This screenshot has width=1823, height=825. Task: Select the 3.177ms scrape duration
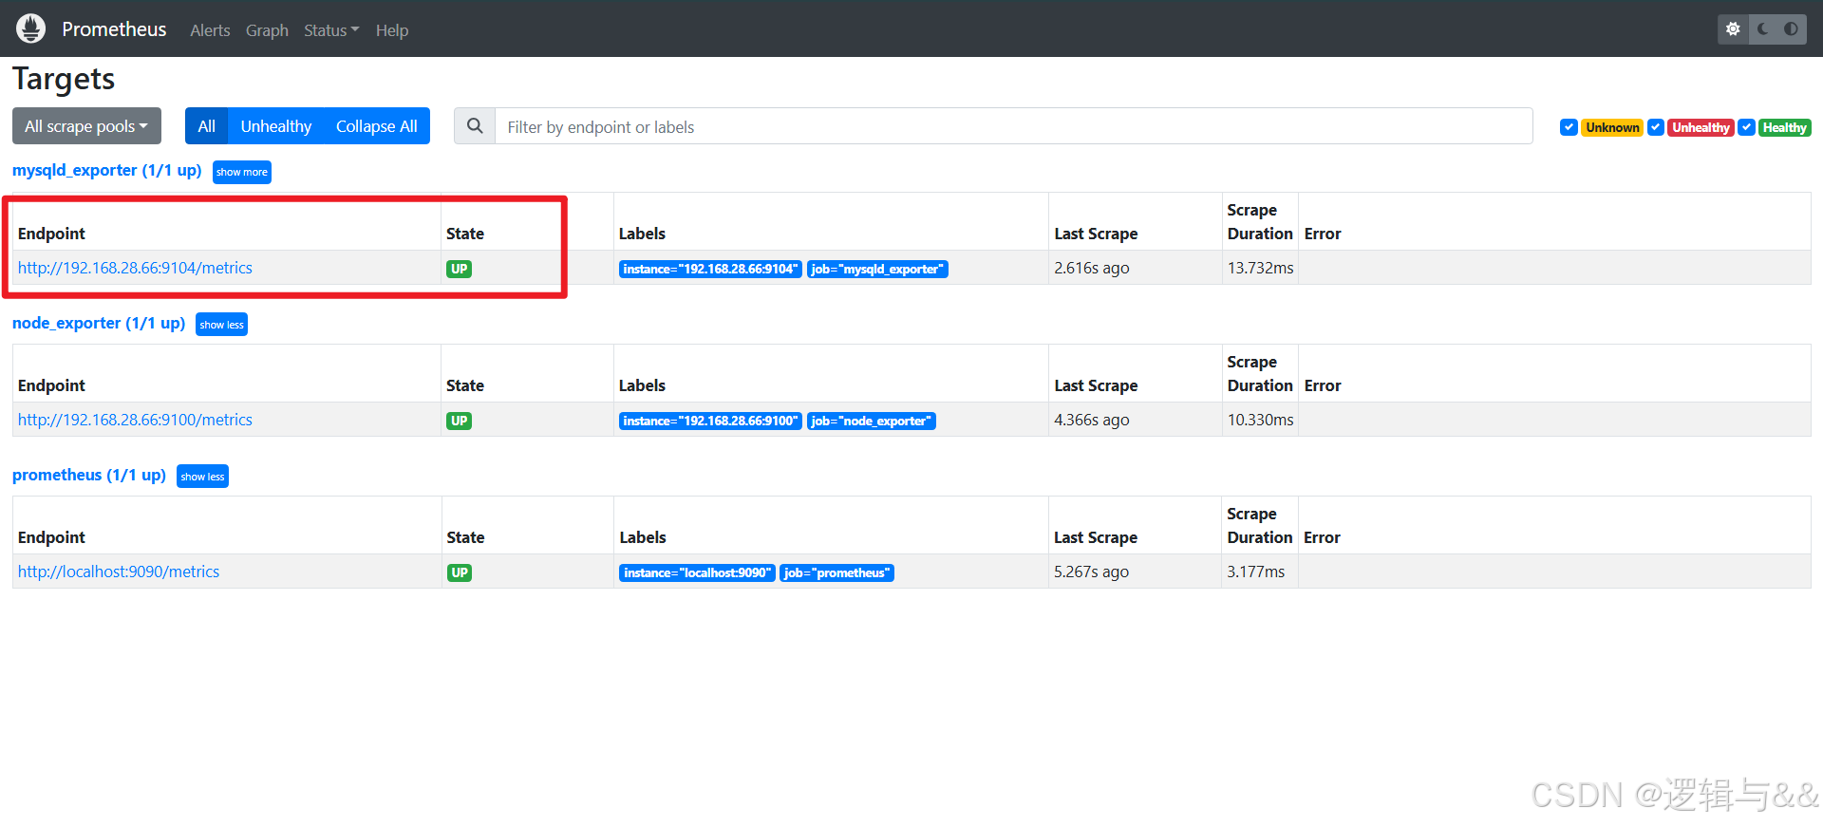[x=1255, y=572]
